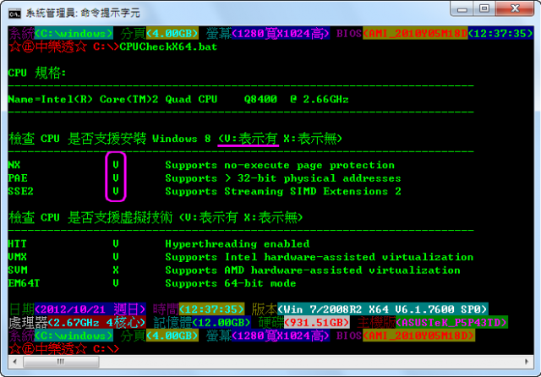
Task: Maximize the command prompt window
Action: [484, 9]
